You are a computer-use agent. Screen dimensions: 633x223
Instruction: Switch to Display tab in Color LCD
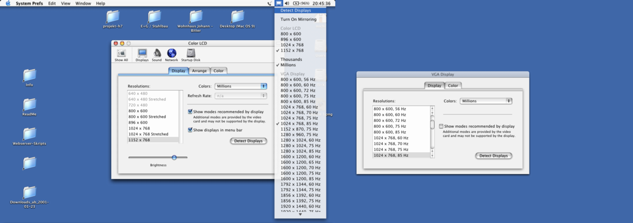coord(179,71)
